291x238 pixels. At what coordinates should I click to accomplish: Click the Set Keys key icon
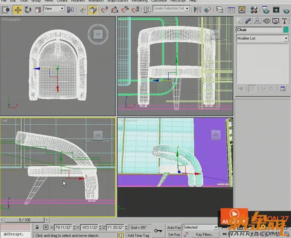point(158,230)
